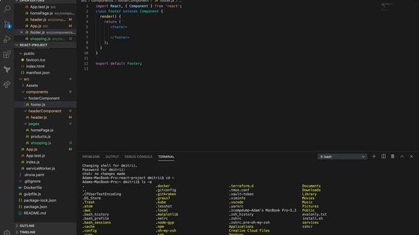Switch to the Debug Console tab
This screenshot has width=419, height=235.
pos(138,157)
